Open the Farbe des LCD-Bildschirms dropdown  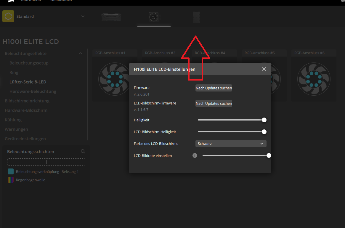coord(231,144)
